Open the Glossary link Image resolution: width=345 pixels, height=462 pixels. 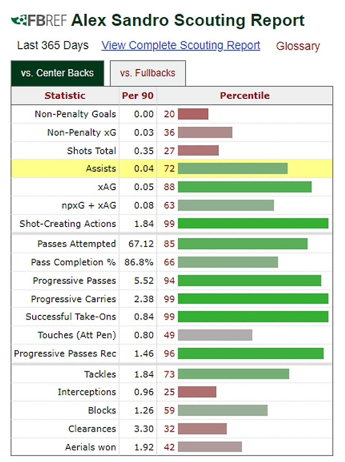click(298, 46)
